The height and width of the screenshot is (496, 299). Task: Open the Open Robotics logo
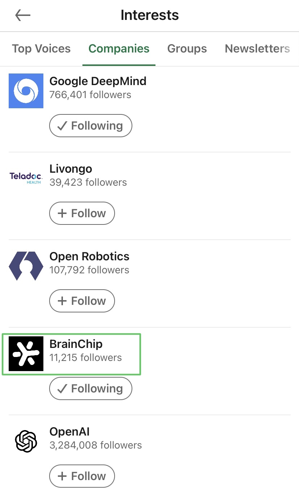26,266
